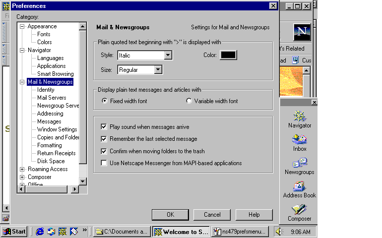The image size is (382, 238).
Task: Show more quick launch icons chevron
Action: [84, 230]
